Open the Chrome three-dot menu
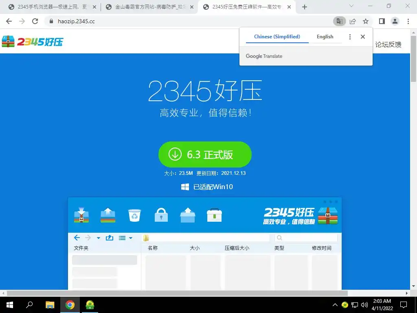This screenshot has height=313, width=417. click(408, 21)
